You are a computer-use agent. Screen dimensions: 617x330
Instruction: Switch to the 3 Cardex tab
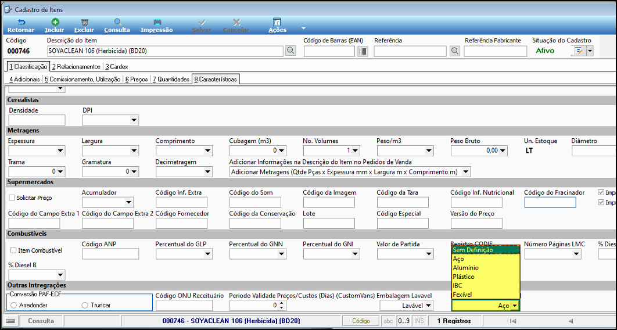coord(117,67)
